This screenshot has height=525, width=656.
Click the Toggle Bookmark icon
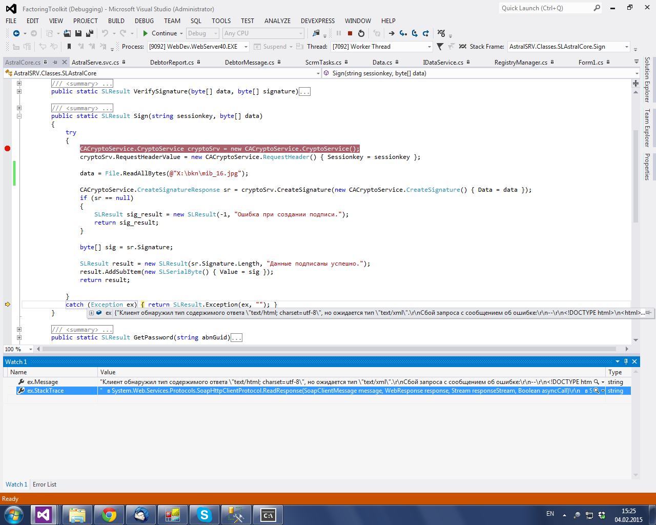(x=69, y=47)
